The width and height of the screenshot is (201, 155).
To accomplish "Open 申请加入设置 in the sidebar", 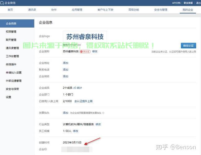I will tap(14, 73).
